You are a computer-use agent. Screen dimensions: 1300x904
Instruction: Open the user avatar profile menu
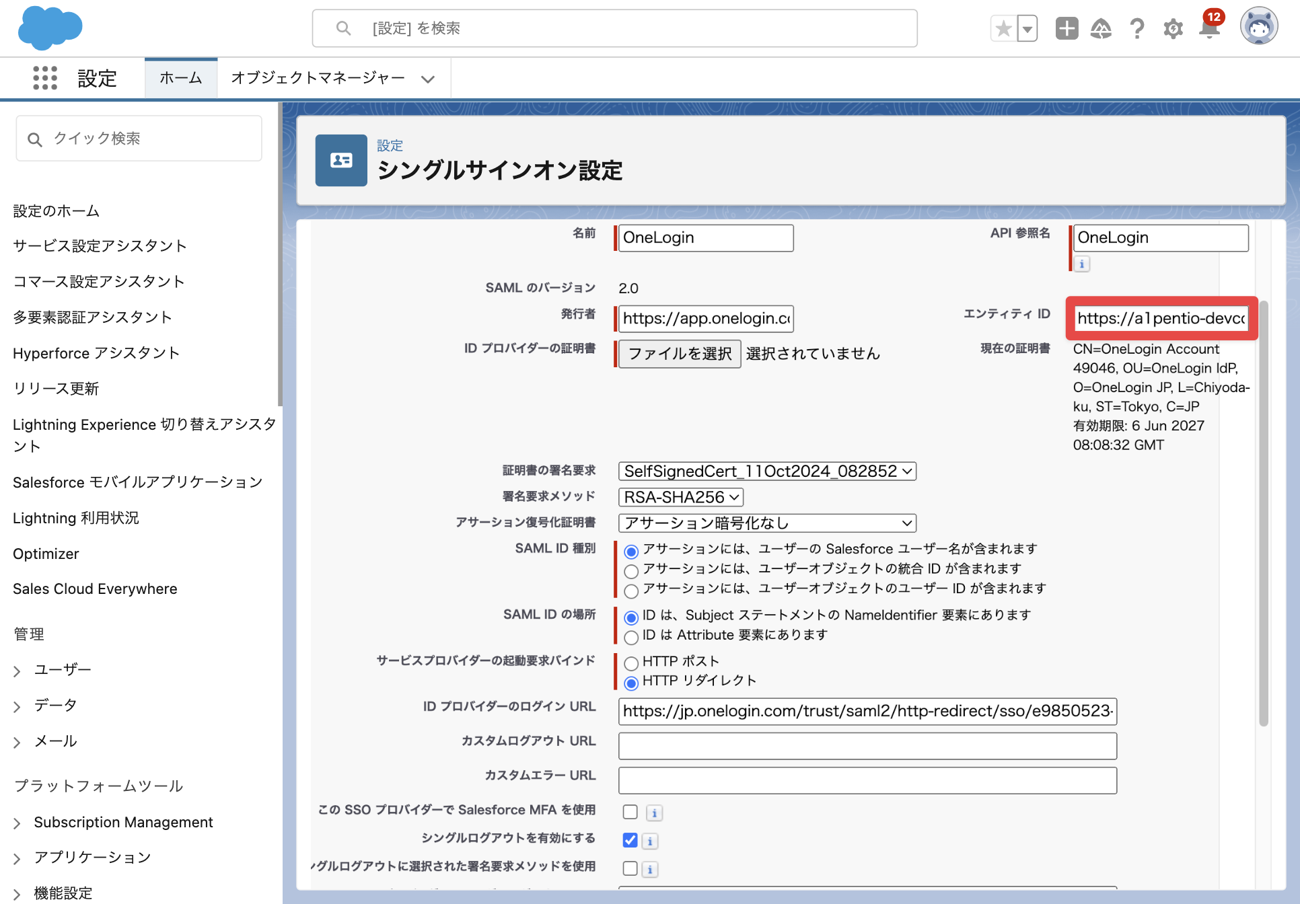tap(1259, 27)
